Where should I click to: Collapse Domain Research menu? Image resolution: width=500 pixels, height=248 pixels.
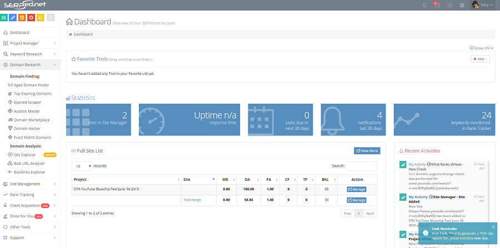[x=30, y=64]
